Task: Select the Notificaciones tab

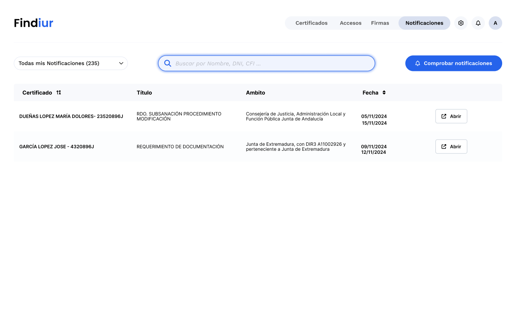Action: [x=424, y=23]
